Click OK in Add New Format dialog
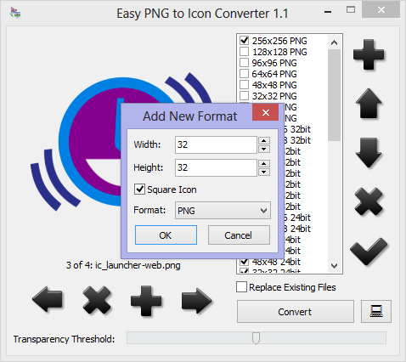The width and height of the screenshot is (406, 362). pos(166,235)
